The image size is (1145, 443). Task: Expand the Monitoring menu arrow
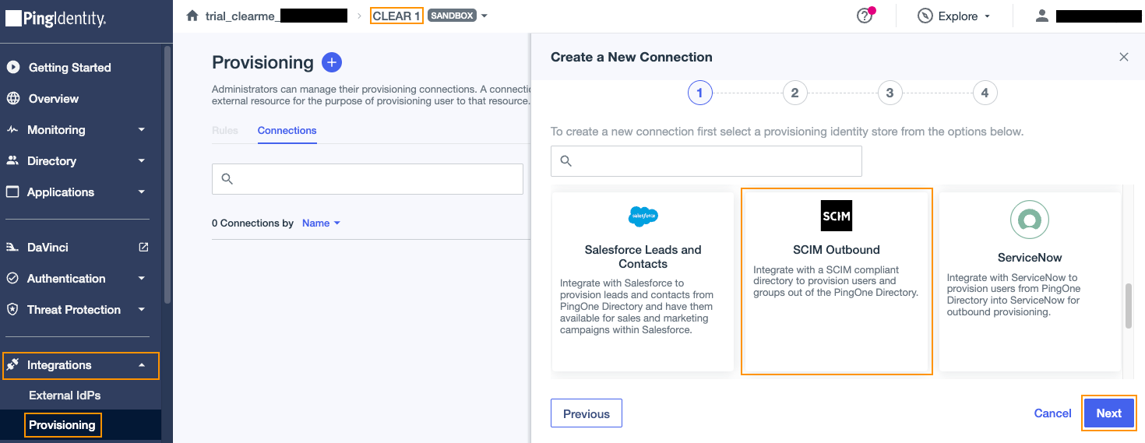point(142,130)
